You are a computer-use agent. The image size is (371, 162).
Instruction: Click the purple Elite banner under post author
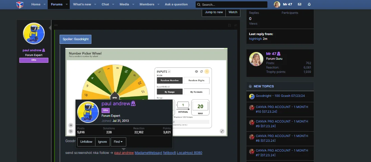(x=34, y=60)
